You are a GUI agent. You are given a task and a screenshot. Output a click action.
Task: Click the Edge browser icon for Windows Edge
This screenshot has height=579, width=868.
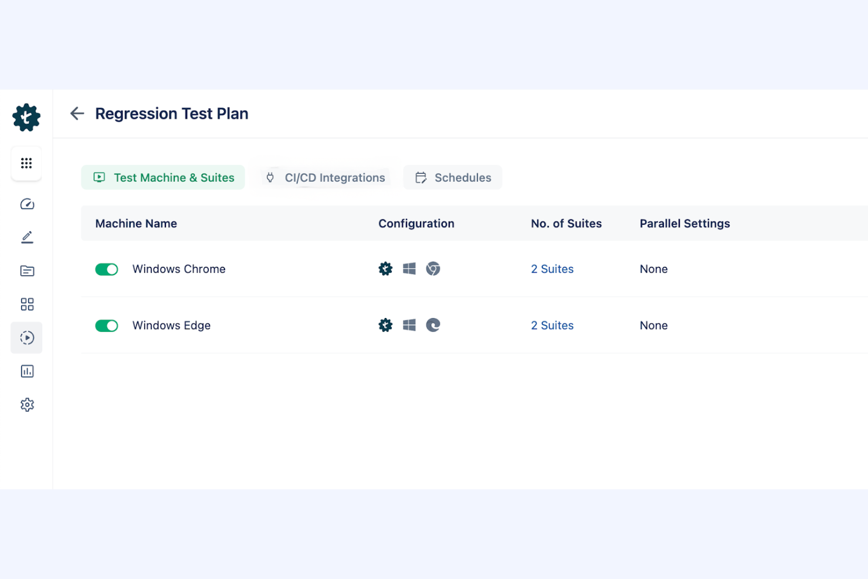(433, 324)
